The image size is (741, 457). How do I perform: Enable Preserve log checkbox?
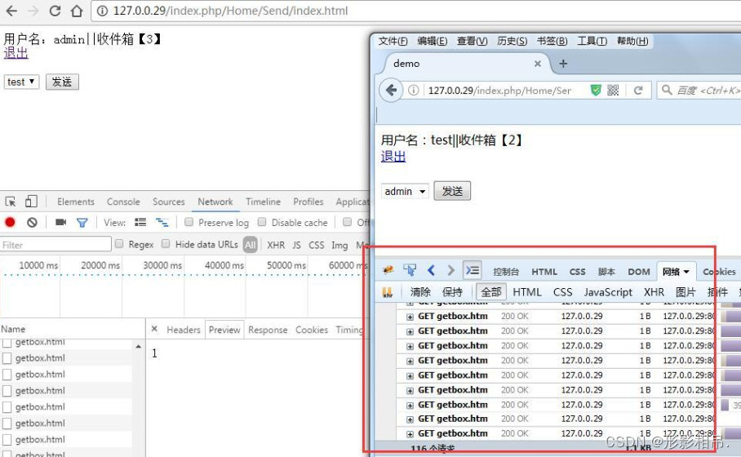pos(189,222)
